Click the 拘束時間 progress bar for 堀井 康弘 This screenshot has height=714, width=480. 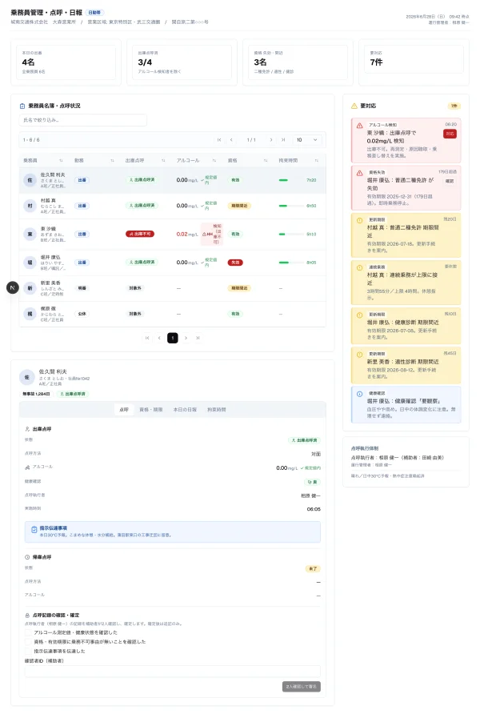(x=290, y=263)
